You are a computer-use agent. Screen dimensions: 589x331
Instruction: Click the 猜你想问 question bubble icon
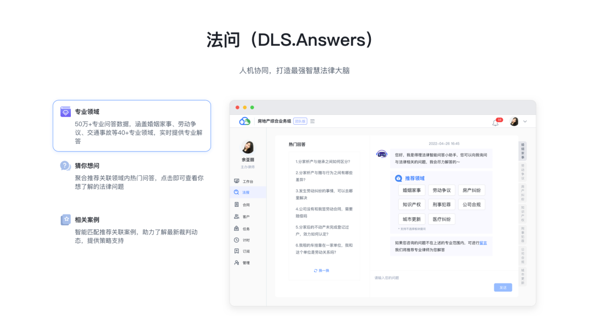[x=65, y=165]
